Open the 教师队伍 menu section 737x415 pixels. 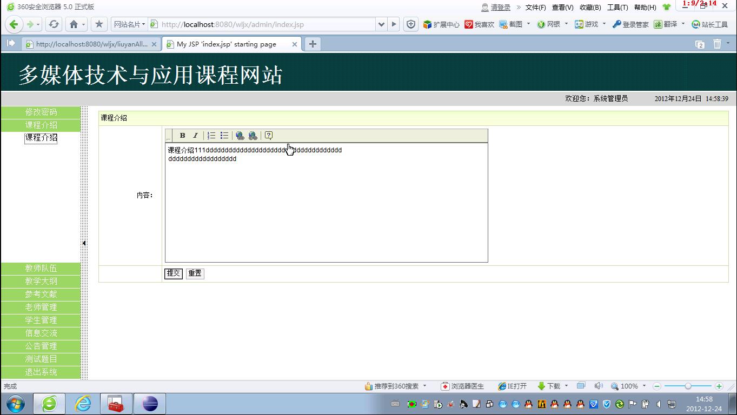tap(41, 268)
